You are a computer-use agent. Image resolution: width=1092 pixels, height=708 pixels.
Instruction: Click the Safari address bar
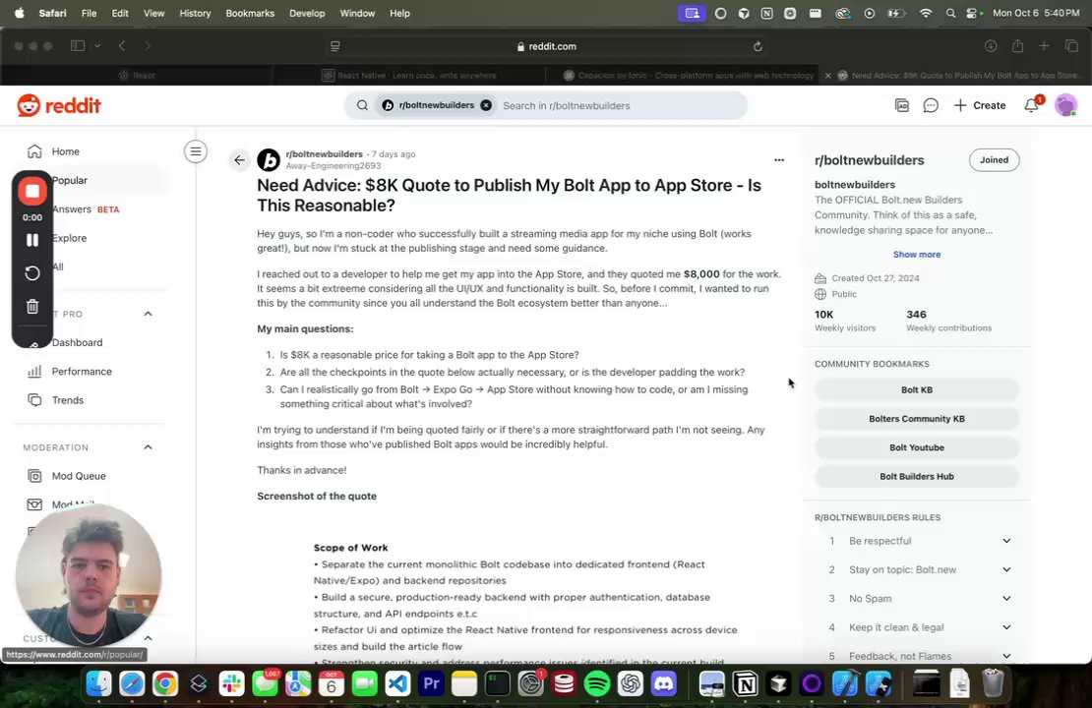click(x=547, y=46)
